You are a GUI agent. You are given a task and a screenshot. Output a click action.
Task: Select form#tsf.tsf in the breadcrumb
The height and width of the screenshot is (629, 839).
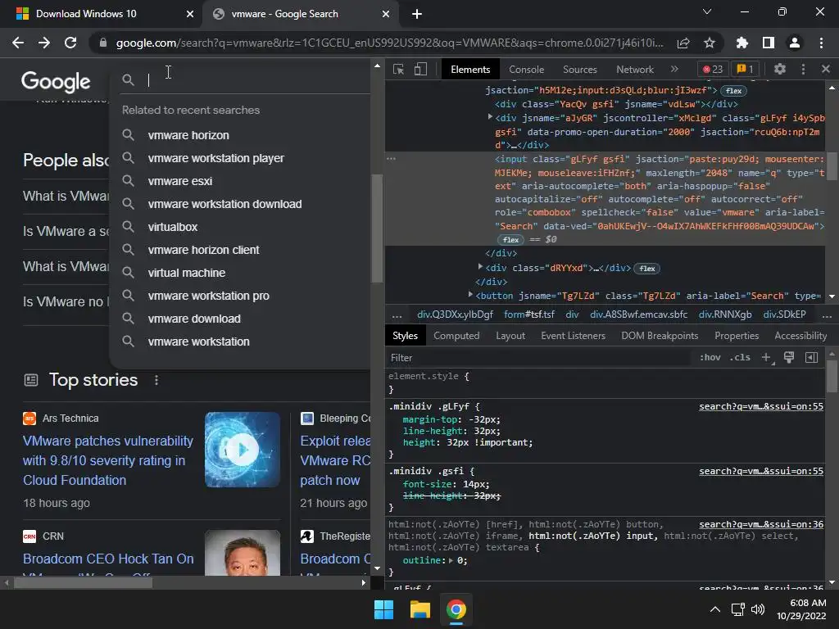click(x=528, y=314)
